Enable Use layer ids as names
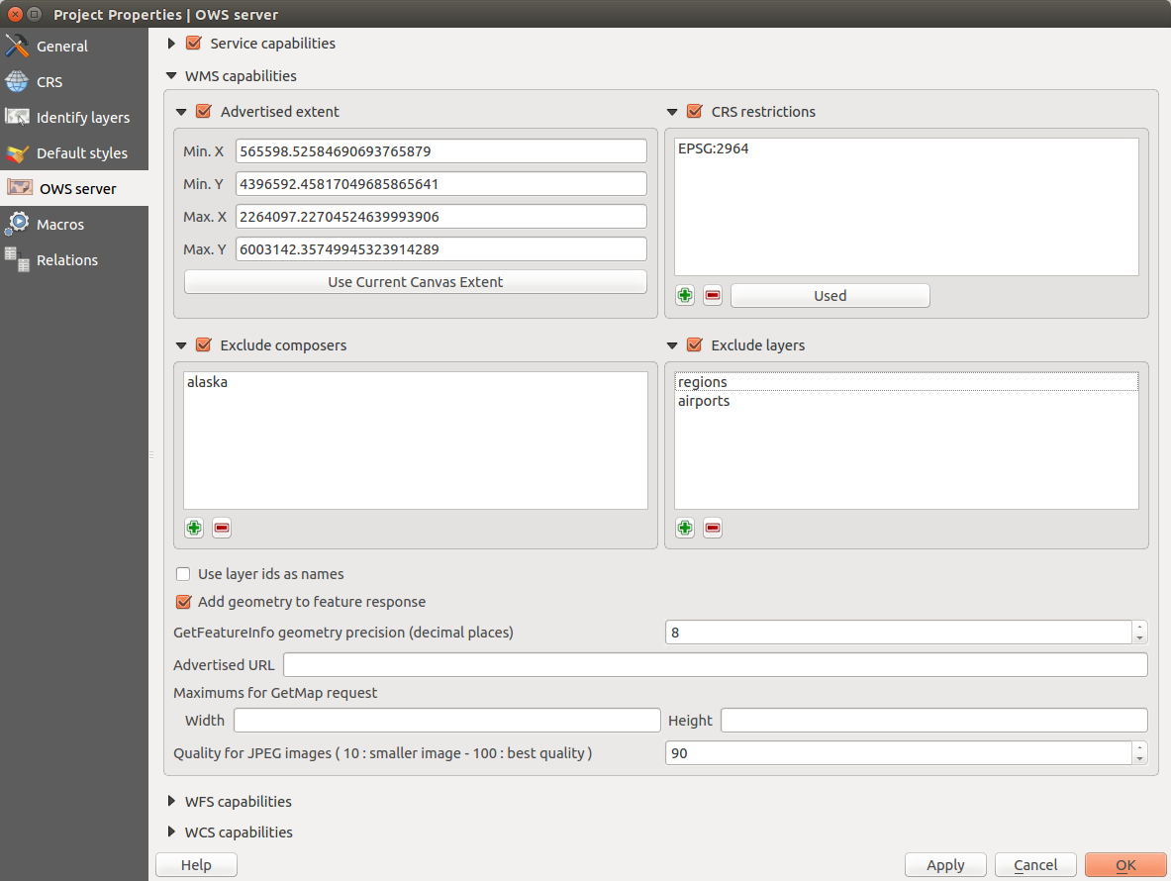The image size is (1171, 881). click(x=183, y=574)
